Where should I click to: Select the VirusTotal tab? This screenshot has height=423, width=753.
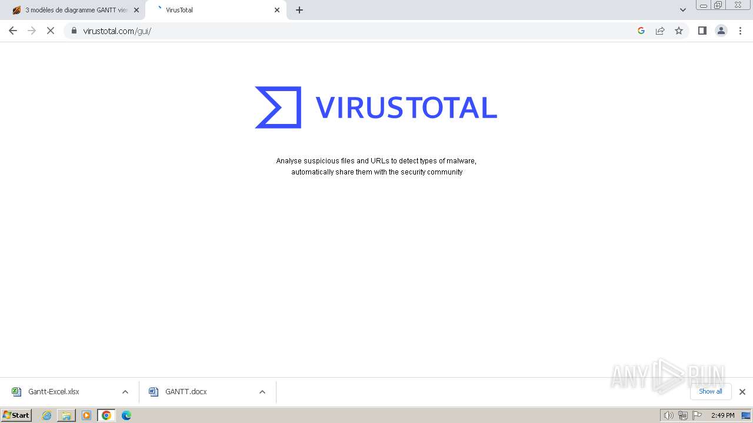216,10
